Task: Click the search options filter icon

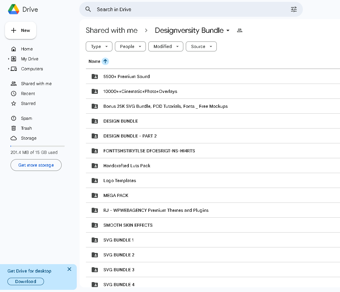Action: pyautogui.click(x=294, y=9)
